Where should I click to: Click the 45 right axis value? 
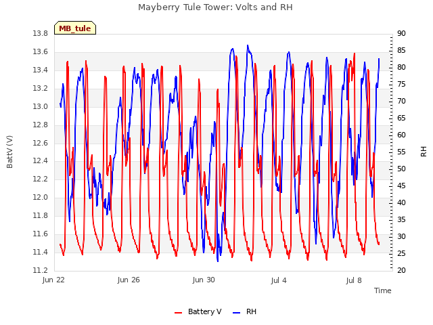point(401,186)
